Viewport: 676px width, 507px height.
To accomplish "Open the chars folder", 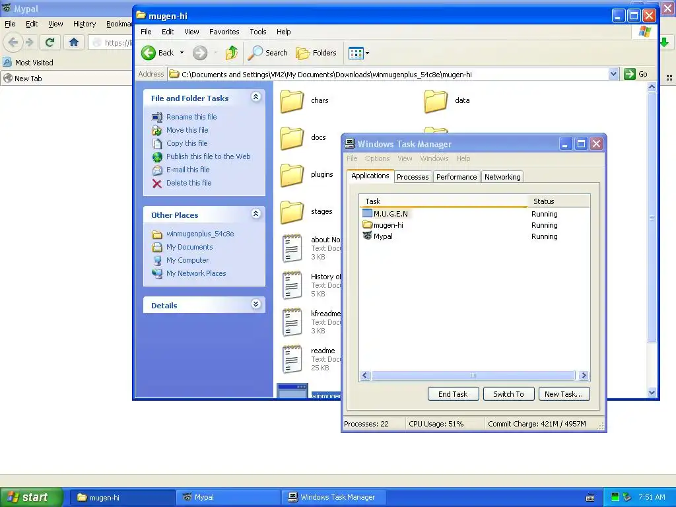I will pyautogui.click(x=292, y=101).
